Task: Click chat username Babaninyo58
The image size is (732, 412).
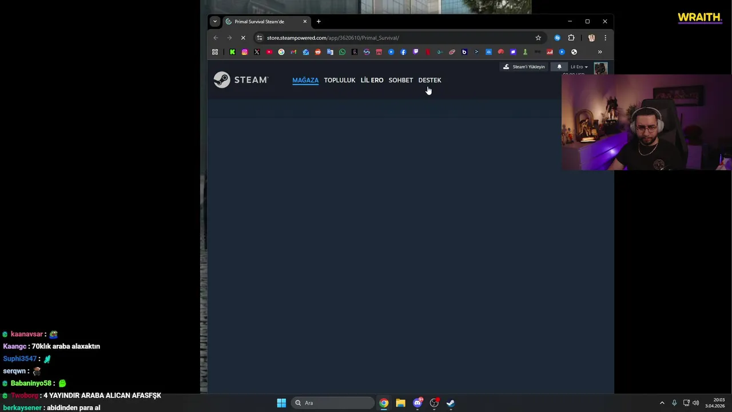Action: [x=31, y=383]
